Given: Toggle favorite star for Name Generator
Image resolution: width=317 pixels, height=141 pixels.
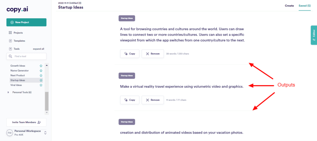Looking at the screenshot, I should click(x=41, y=71).
